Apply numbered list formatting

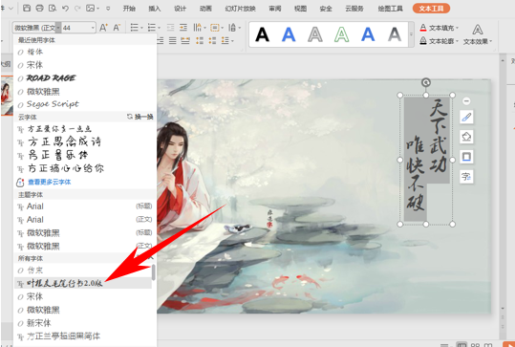click(x=152, y=28)
